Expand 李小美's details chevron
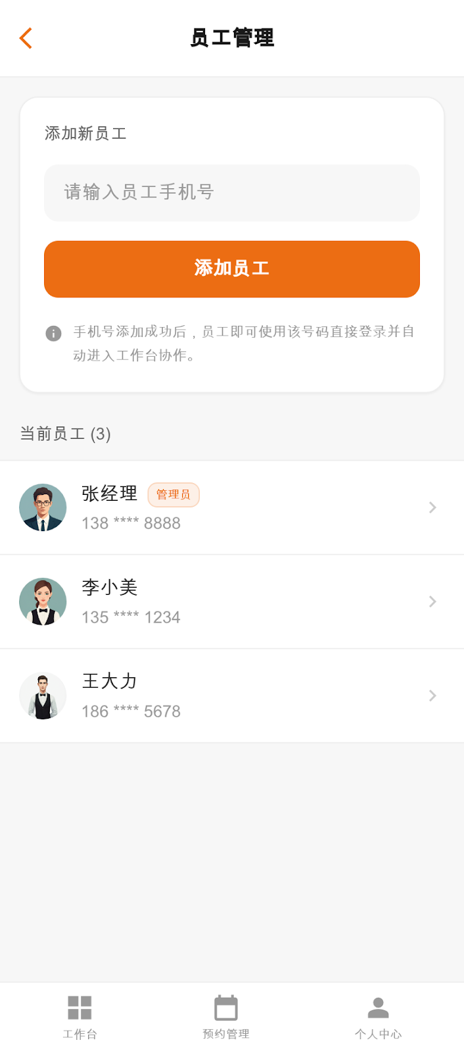This screenshot has height=1053, width=464. tap(432, 602)
